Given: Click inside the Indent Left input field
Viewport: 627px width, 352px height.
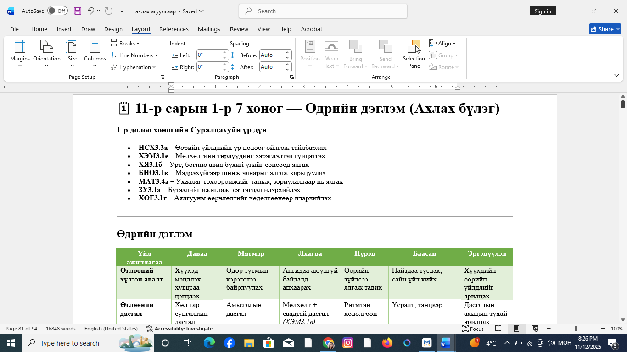Looking at the screenshot, I should tap(209, 55).
